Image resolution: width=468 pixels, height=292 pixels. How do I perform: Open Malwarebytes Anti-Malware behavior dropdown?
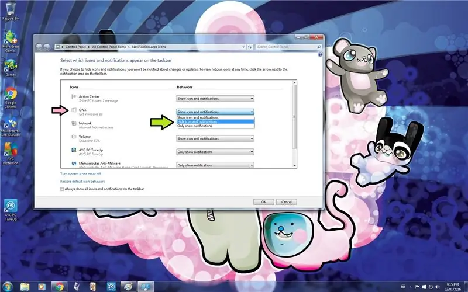tap(215, 165)
